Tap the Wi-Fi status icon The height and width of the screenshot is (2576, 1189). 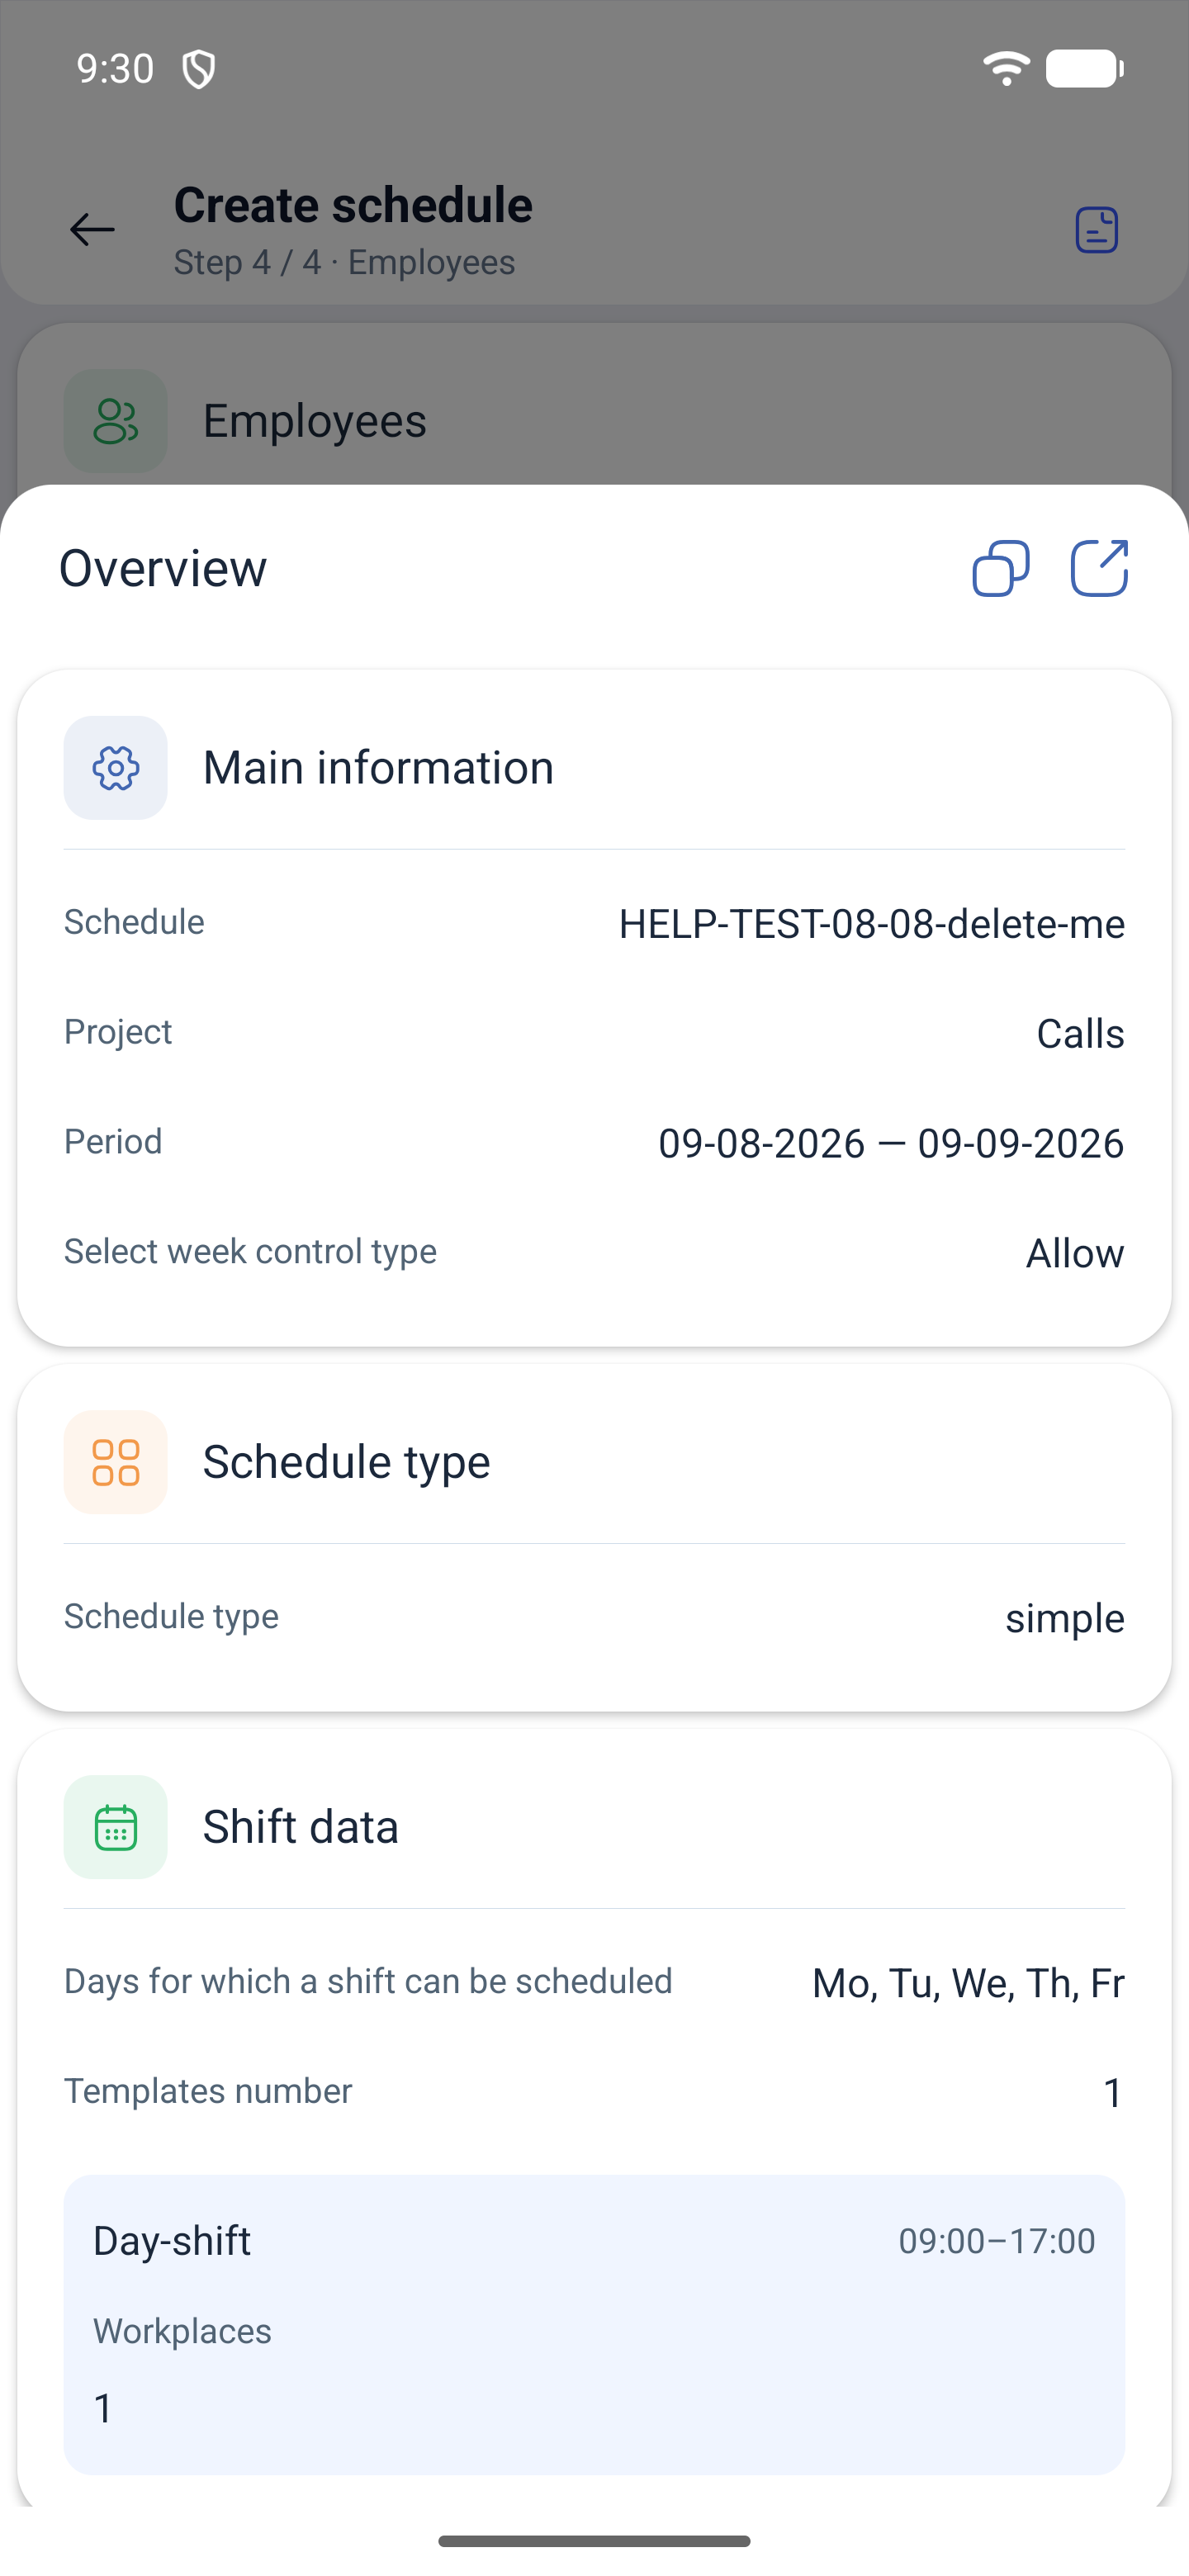pos(1006,68)
